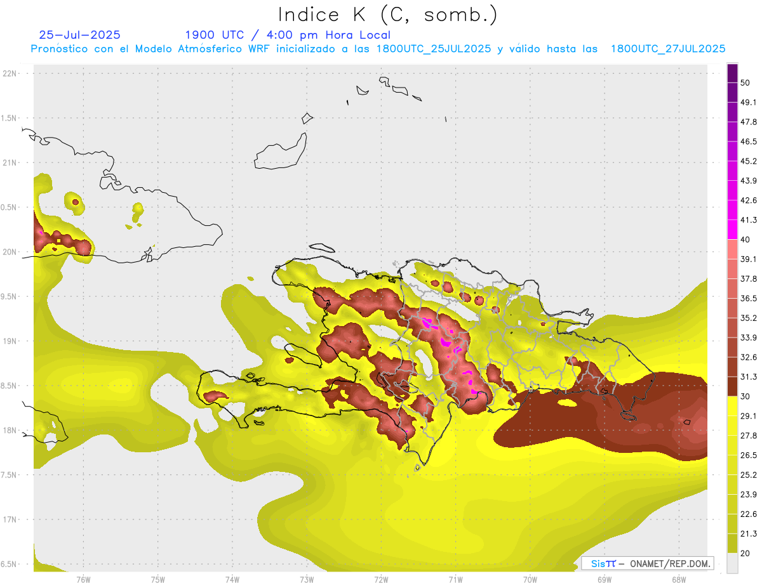Viewport: 762px width, 588px height.
Task: Click the colorbar value "32.6"
Action: (x=748, y=357)
